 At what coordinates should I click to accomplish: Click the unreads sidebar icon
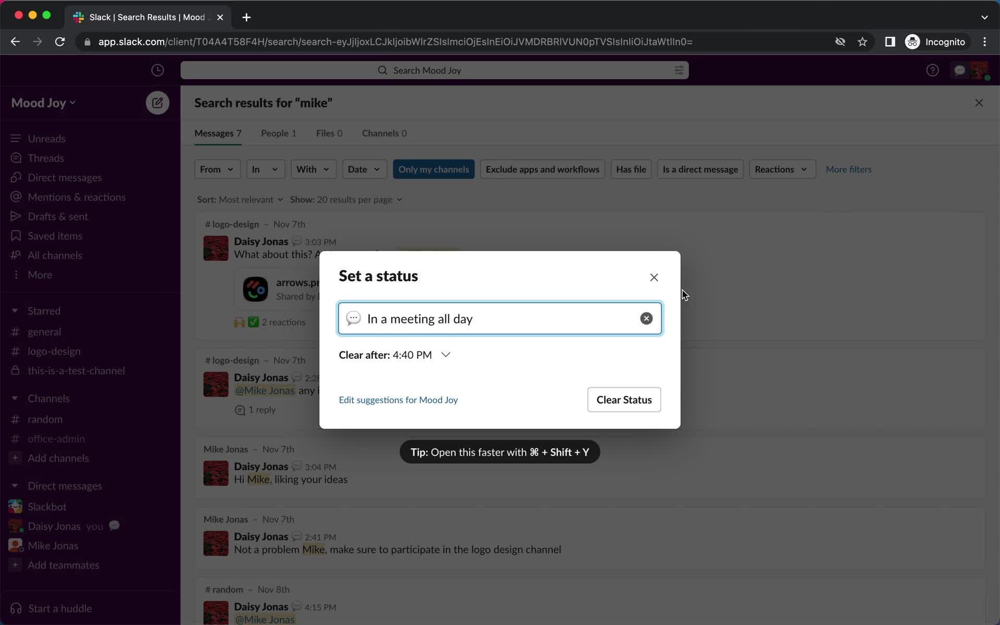(16, 138)
